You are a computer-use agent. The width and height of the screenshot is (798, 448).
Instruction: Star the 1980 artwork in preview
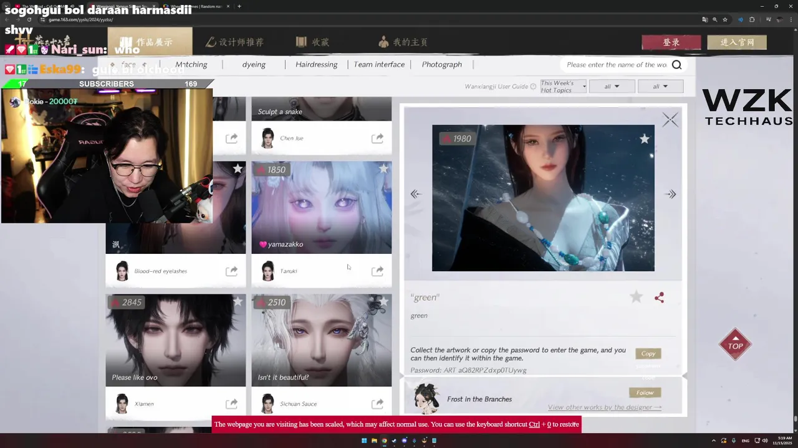click(x=644, y=139)
